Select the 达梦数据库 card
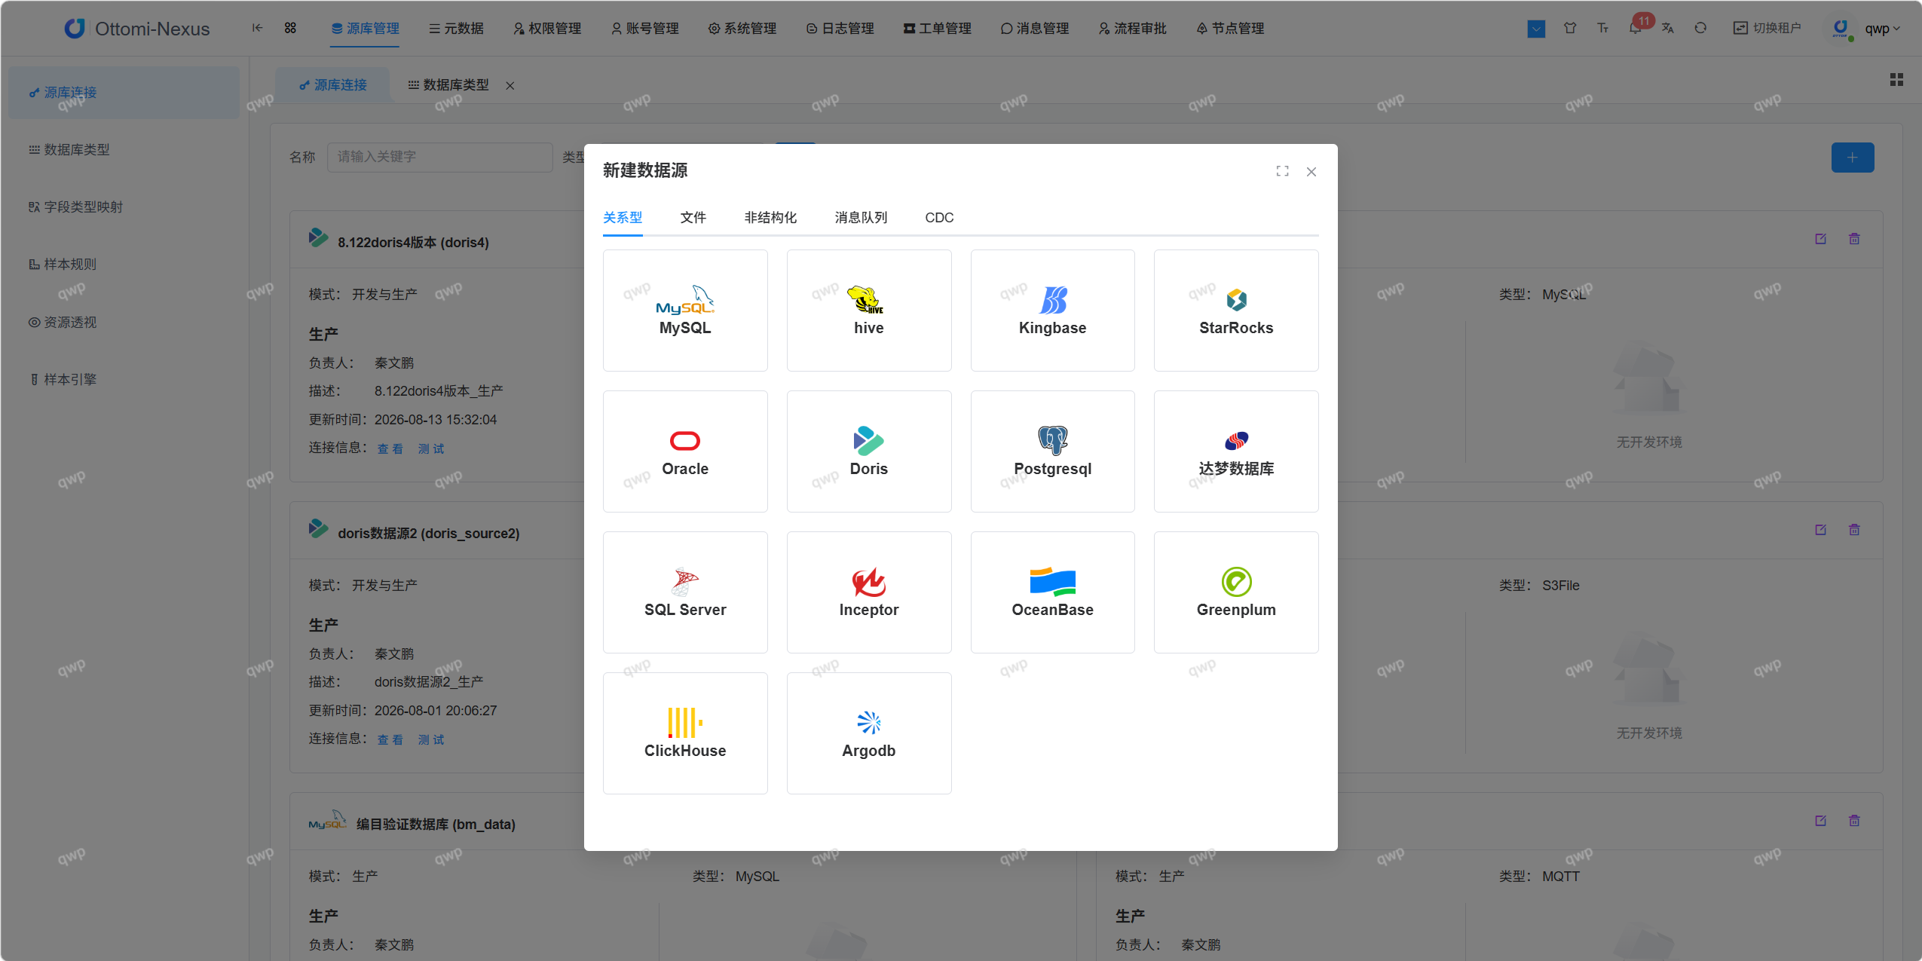The height and width of the screenshot is (961, 1922). [1236, 451]
